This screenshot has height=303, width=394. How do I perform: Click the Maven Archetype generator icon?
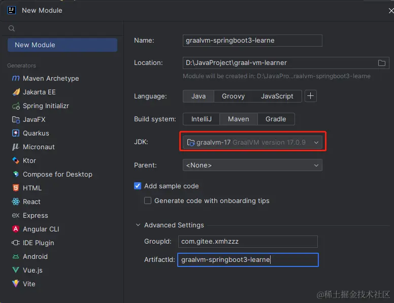click(x=16, y=78)
